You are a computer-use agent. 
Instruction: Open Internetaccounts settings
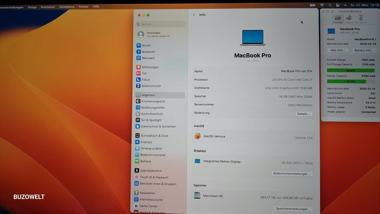pos(148,199)
